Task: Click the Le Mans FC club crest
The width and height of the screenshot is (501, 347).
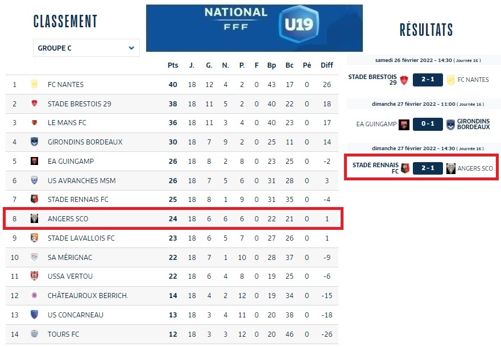Action: 34,123
